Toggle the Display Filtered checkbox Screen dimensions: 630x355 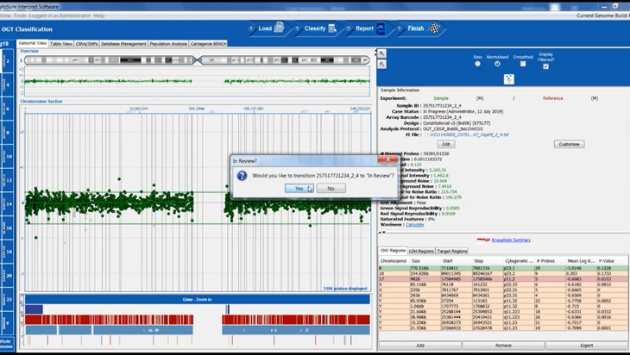pyautogui.click(x=545, y=66)
